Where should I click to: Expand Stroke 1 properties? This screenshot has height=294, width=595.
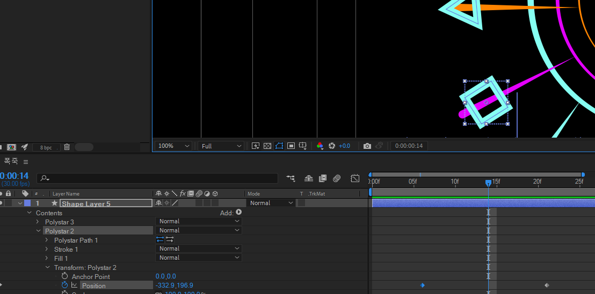click(46, 249)
